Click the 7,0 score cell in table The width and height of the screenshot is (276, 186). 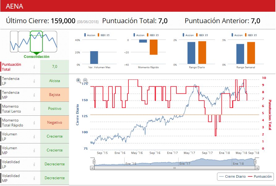tap(54, 67)
